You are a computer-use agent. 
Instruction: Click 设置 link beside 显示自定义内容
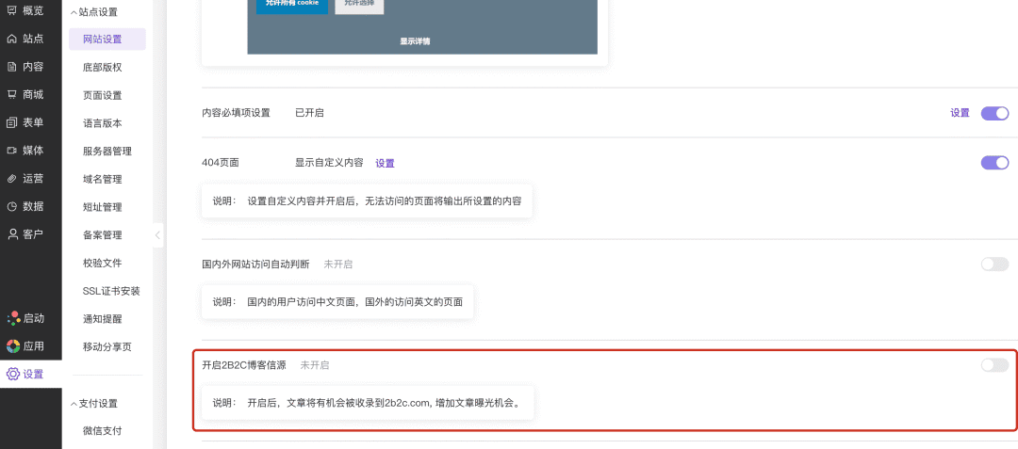(x=385, y=163)
